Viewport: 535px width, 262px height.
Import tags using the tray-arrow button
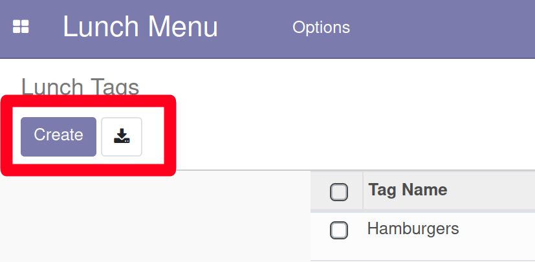pyautogui.click(x=122, y=136)
